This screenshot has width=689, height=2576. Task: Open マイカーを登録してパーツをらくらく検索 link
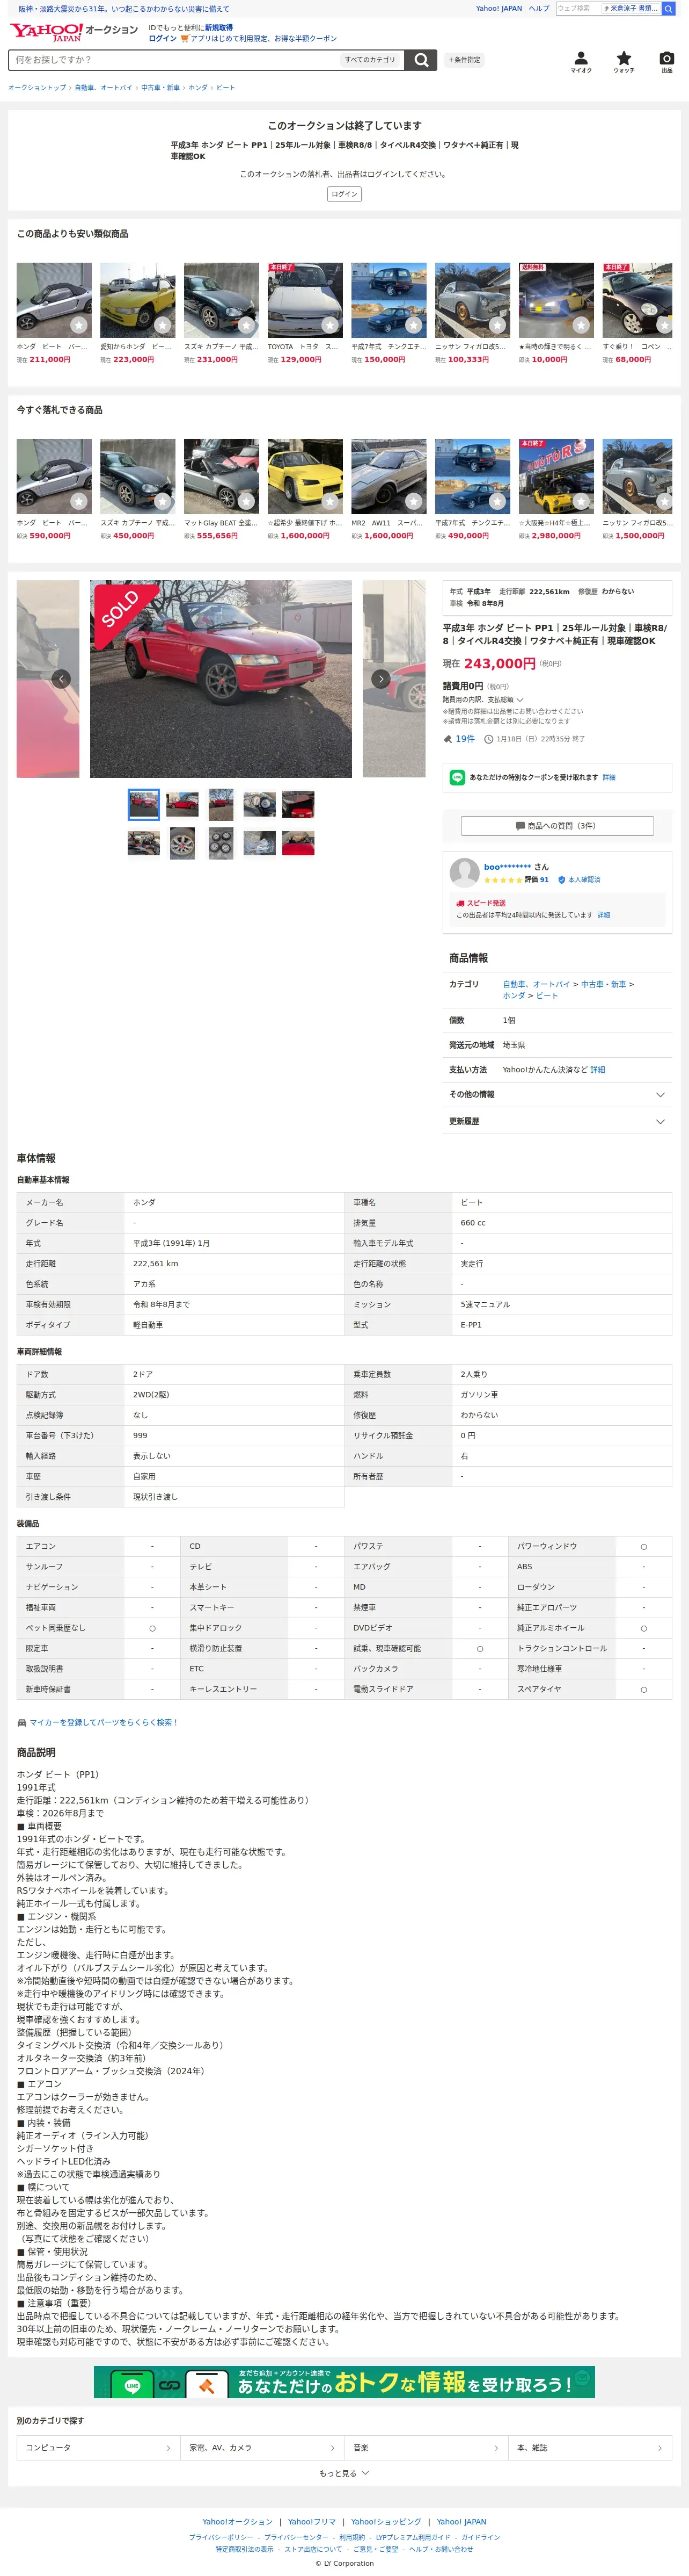tap(104, 1722)
